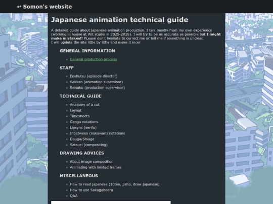Click the MISCELLANEOUS heading
273x204 pixels.
point(79,176)
